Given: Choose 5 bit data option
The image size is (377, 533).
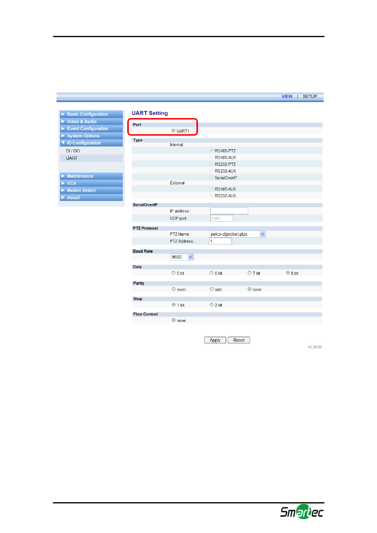Looking at the screenshot, I should coord(173,273).
